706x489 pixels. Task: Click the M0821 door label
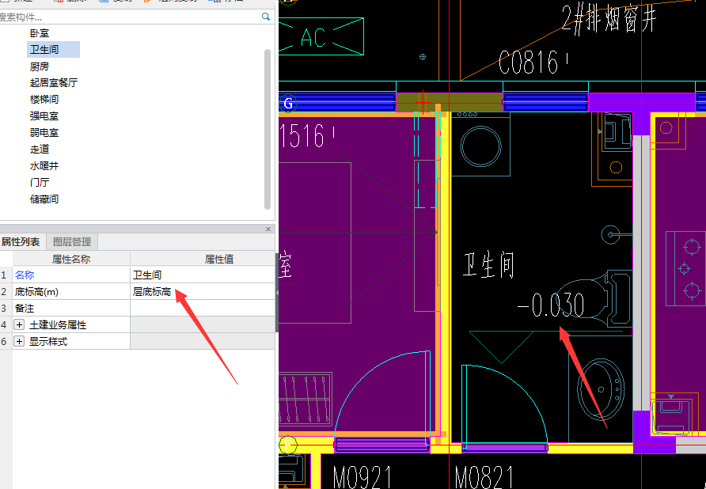click(x=484, y=477)
